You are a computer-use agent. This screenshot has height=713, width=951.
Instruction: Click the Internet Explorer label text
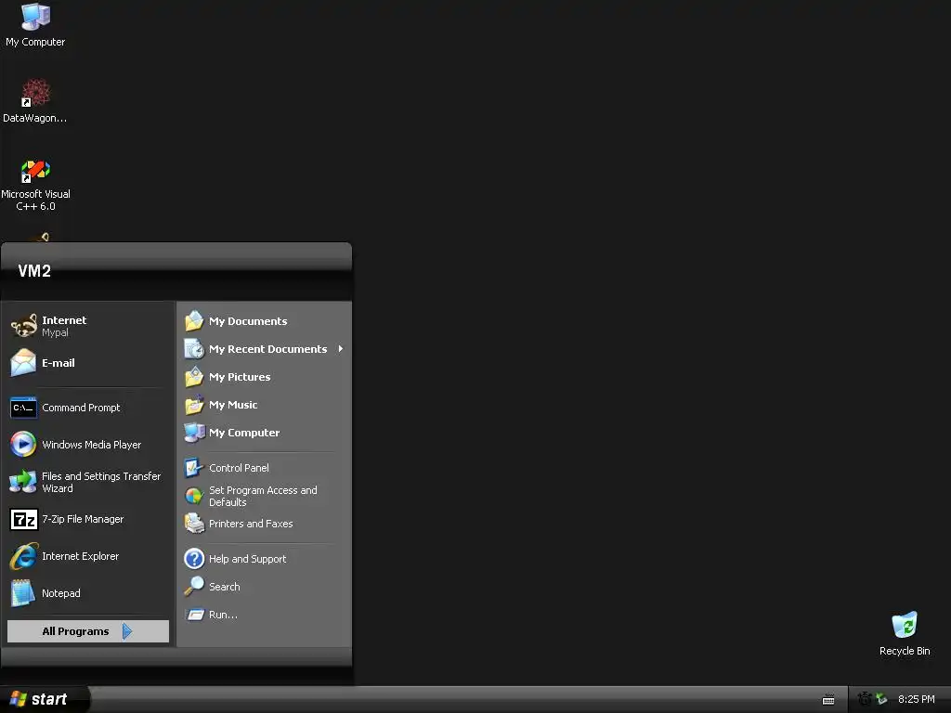[80, 556]
